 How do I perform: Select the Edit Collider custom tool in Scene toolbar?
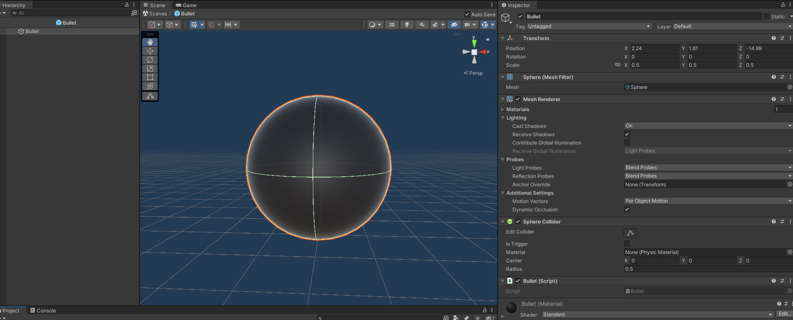[150, 96]
